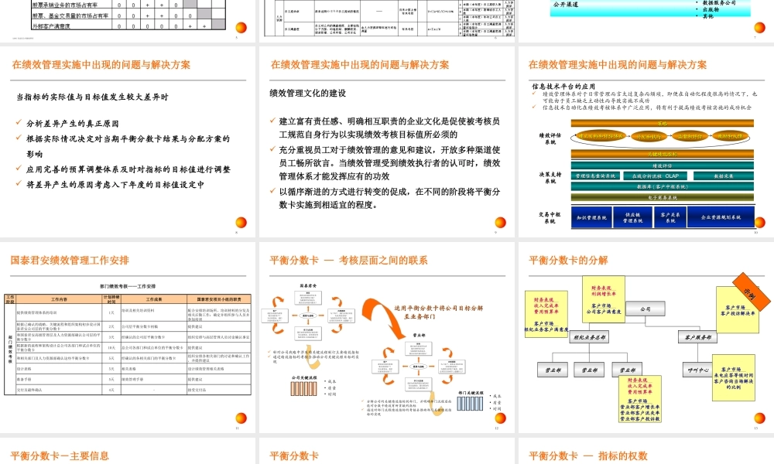
Task: Select the 考核层面之间的联系 slide thumbnail
Action: [386, 337]
